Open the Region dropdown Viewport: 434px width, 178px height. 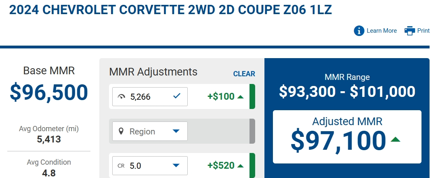point(150,131)
